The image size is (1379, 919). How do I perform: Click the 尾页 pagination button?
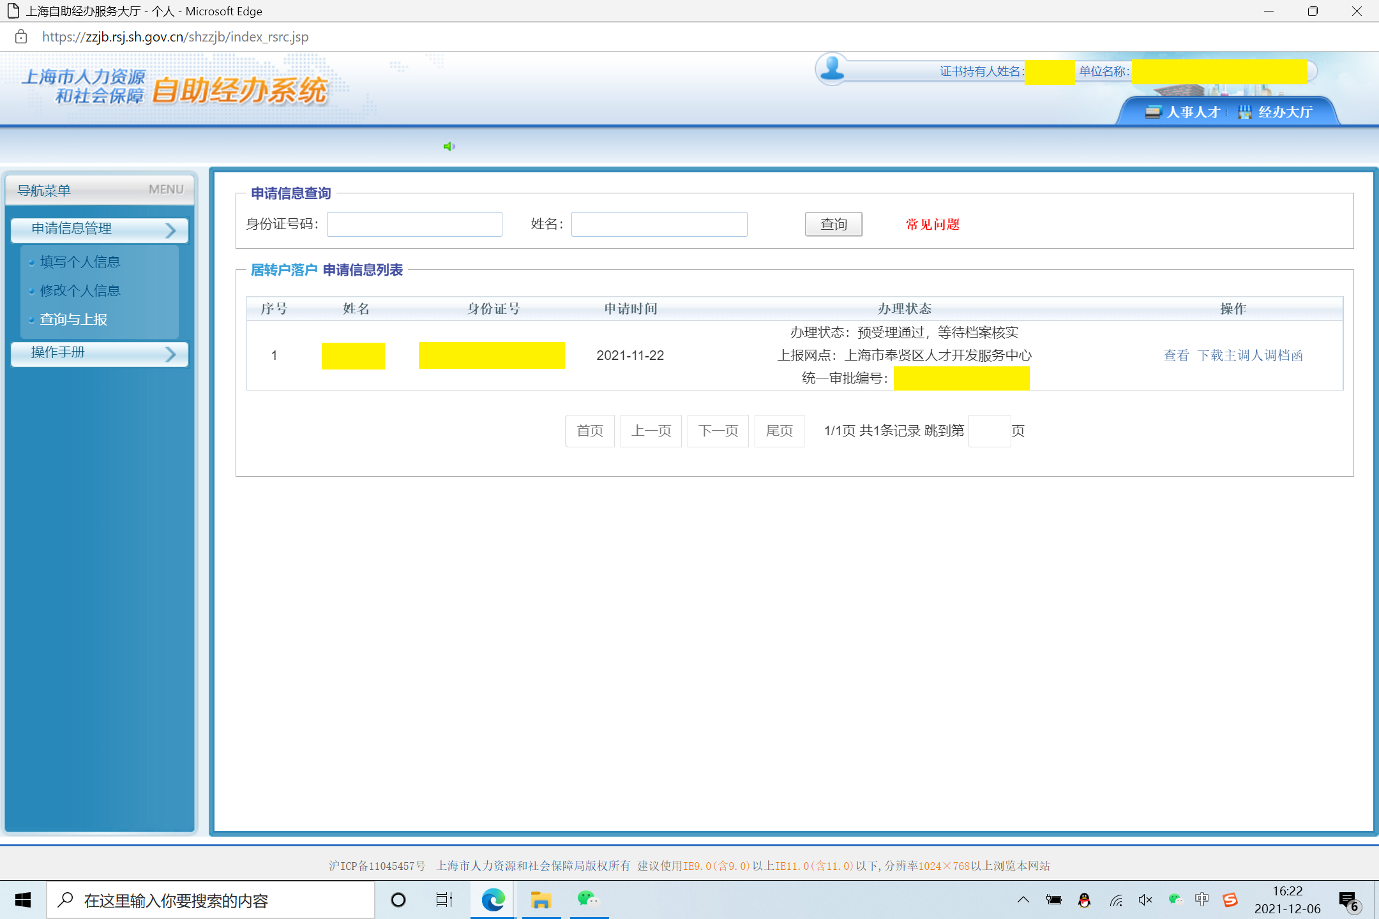point(780,431)
